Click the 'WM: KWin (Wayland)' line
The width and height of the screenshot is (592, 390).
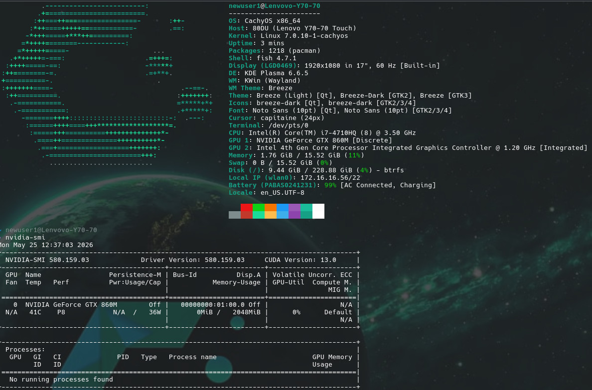(x=264, y=80)
